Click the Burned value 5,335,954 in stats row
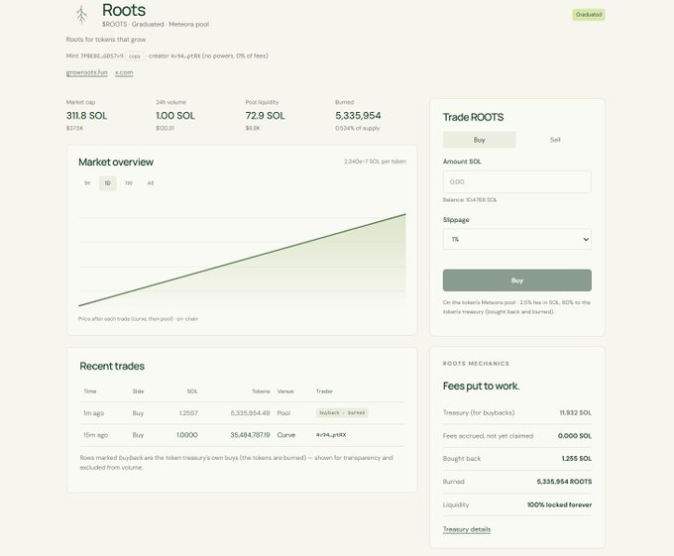The width and height of the screenshot is (674, 556). [x=358, y=116]
